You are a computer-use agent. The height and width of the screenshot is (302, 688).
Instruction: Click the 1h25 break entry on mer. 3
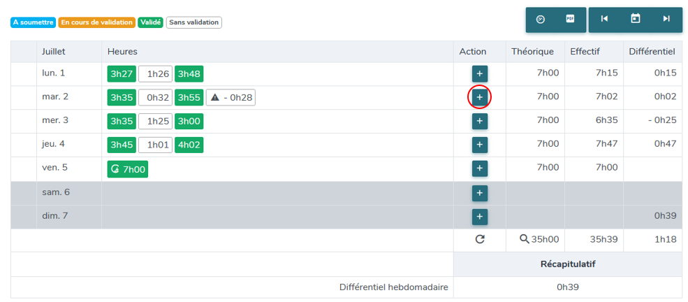(x=156, y=122)
